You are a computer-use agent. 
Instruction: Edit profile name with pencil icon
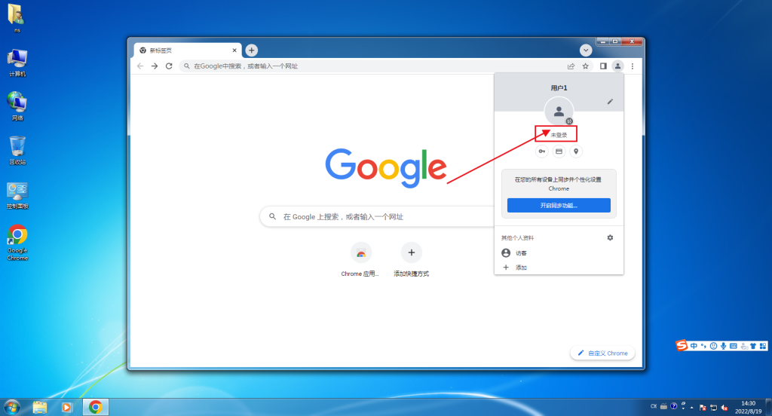pyautogui.click(x=610, y=102)
